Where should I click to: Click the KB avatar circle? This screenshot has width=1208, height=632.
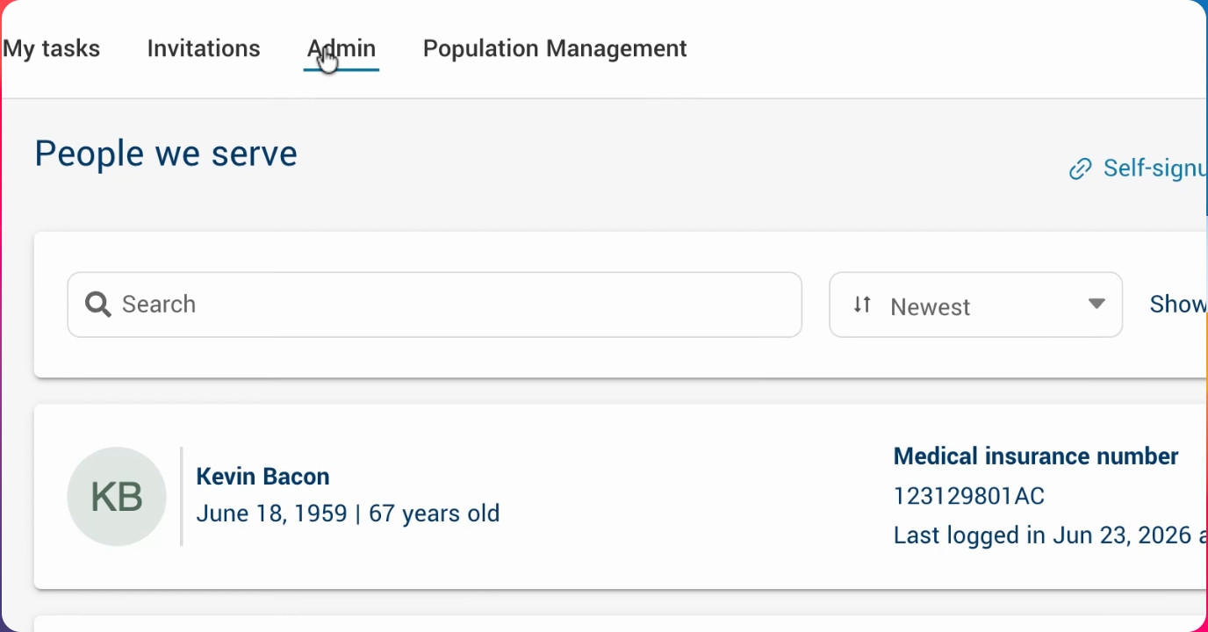click(x=117, y=497)
